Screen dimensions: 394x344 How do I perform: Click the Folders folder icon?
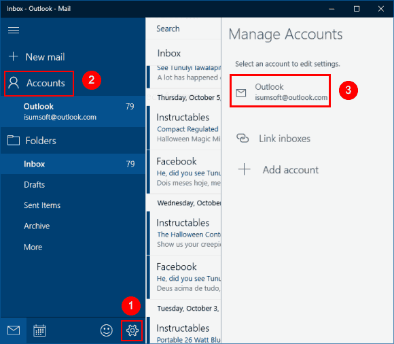14,140
